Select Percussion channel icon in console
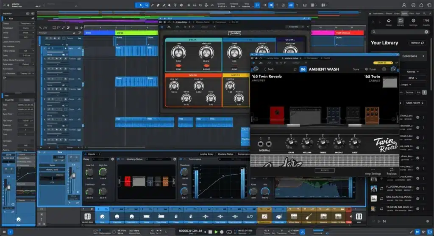This screenshot has height=236, width=434. pyautogui.click(x=250, y=217)
